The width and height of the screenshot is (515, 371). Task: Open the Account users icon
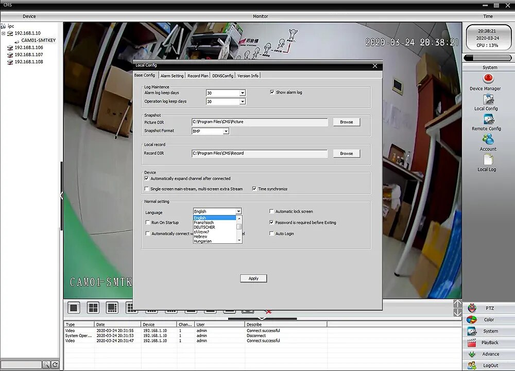[488, 139]
